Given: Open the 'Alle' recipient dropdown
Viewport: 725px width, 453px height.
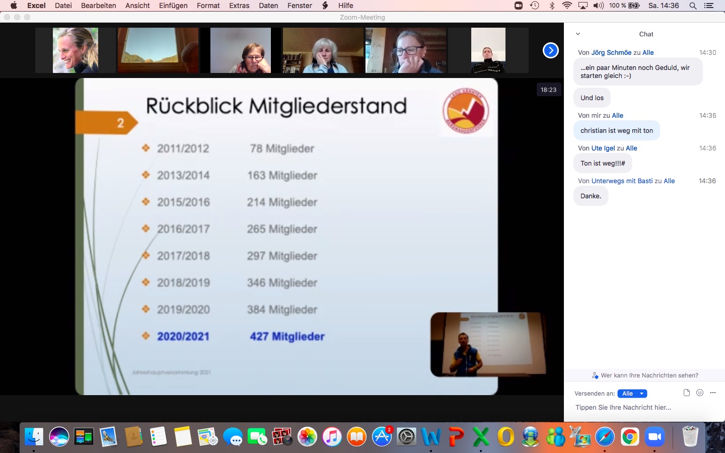Looking at the screenshot, I should point(632,394).
